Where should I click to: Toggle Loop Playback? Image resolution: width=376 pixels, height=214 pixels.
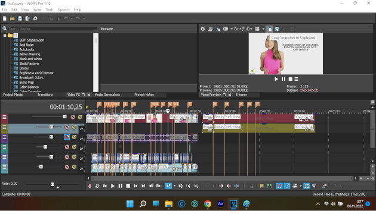click(97, 186)
